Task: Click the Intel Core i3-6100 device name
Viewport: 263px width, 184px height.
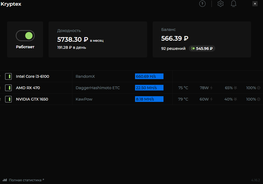Action: point(33,76)
